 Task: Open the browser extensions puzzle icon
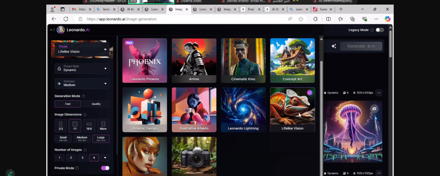[x=315, y=19]
